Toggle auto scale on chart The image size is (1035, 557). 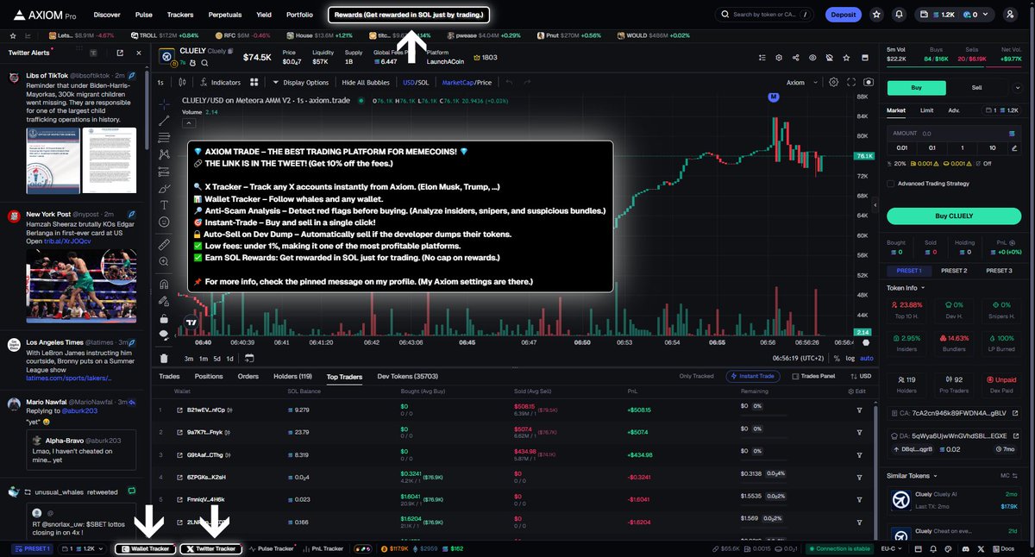867,358
